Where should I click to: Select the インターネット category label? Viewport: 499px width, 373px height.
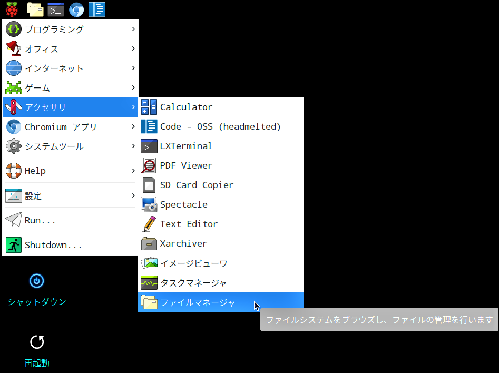54,68
